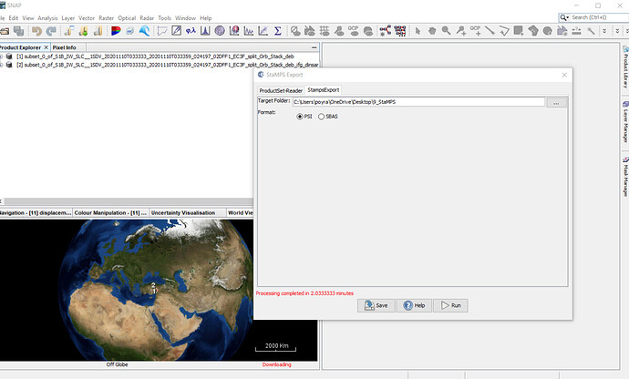Viewport: 629px width, 379px height.
Task: Close the Product Explorer tab
Action: pos(46,47)
